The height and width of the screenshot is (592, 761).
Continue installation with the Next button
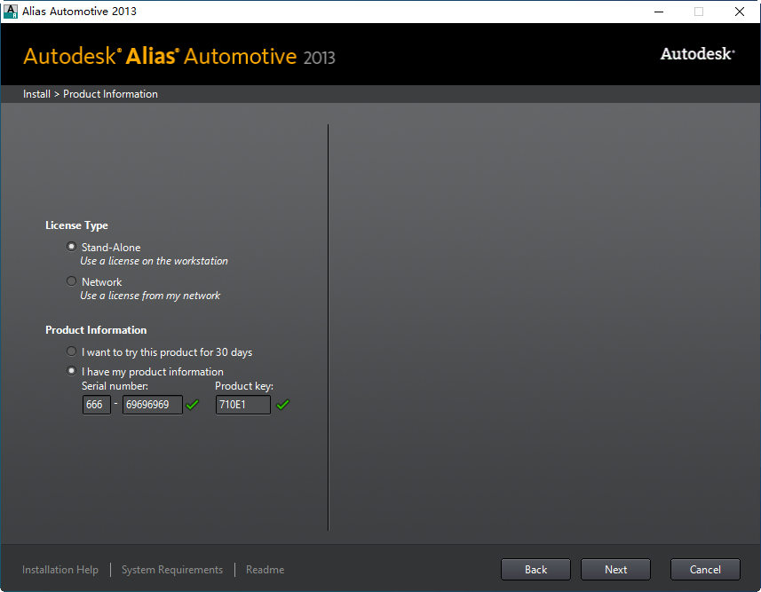pyautogui.click(x=616, y=570)
